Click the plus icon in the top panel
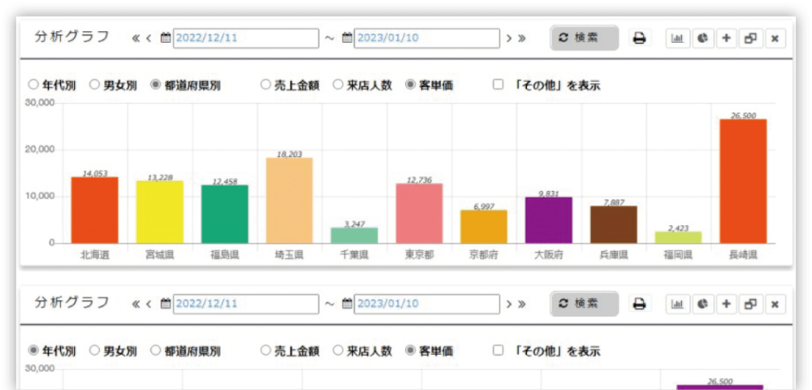The width and height of the screenshot is (812, 390). [726, 38]
